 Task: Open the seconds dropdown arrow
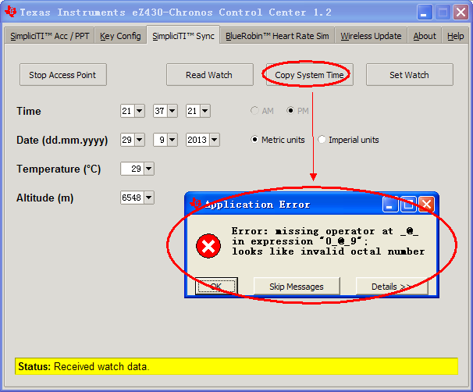(x=205, y=111)
